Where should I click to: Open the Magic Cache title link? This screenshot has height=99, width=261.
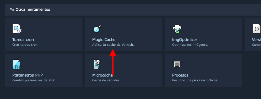coord(104,40)
